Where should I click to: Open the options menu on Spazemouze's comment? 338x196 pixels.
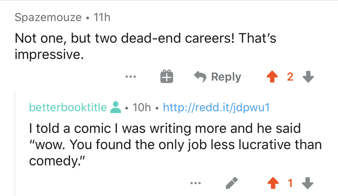click(131, 77)
